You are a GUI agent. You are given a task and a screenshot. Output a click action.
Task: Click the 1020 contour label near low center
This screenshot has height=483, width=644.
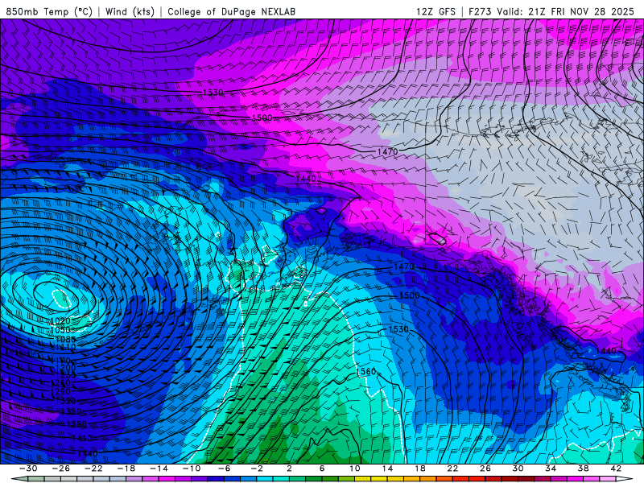[x=60, y=320]
